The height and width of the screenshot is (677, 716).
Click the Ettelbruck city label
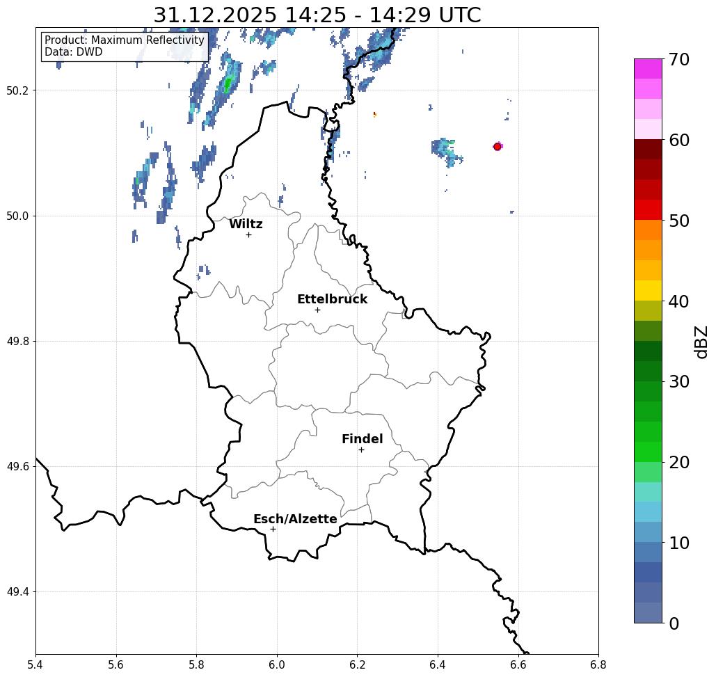[333, 299]
